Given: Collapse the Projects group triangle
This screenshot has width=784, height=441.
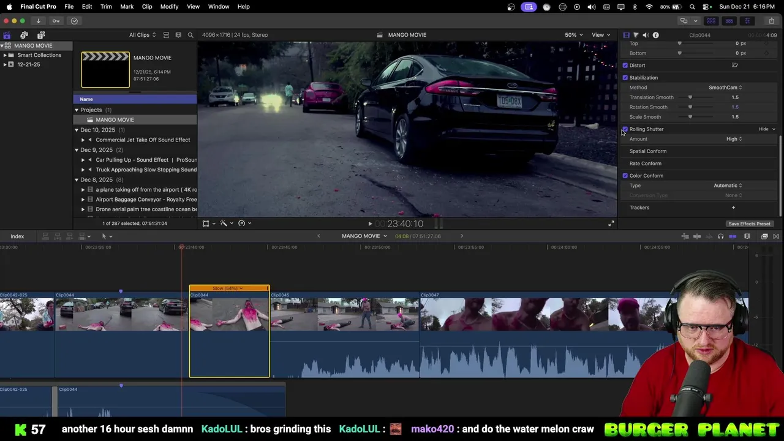Looking at the screenshot, I should point(77,110).
